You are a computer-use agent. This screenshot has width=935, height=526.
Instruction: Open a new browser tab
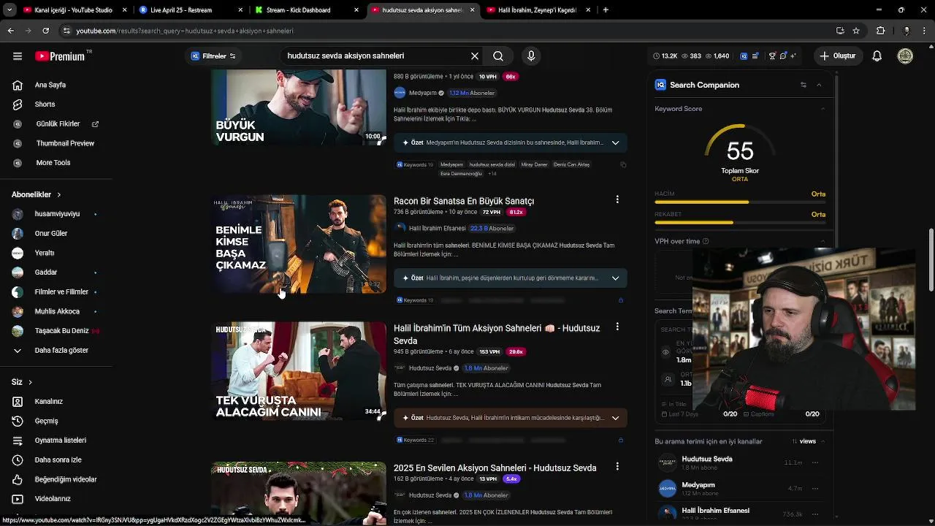(x=606, y=10)
